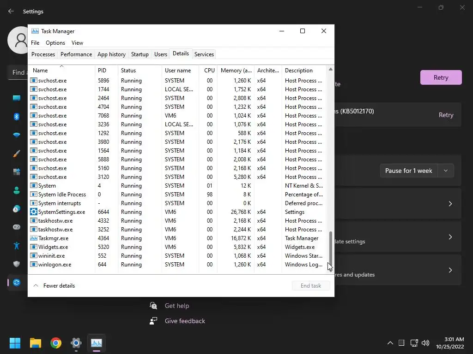Click the Find a setting search field
This screenshot has height=354, width=473.
(x=18, y=72)
